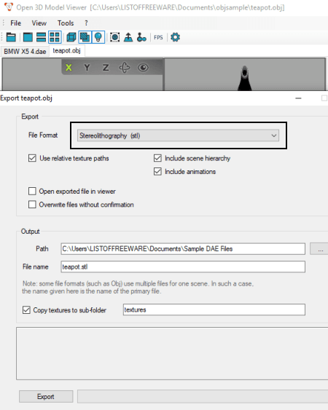Select Z axis in viewport toolbar

(106, 68)
